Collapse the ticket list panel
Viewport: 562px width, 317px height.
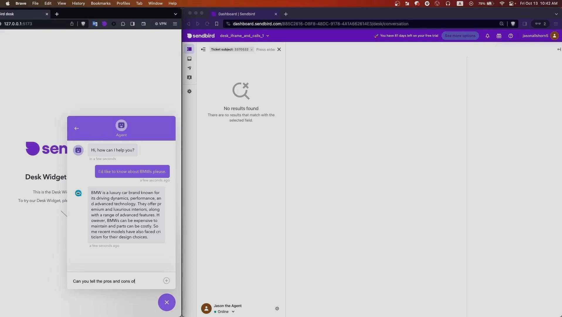[x=203, y=49]
